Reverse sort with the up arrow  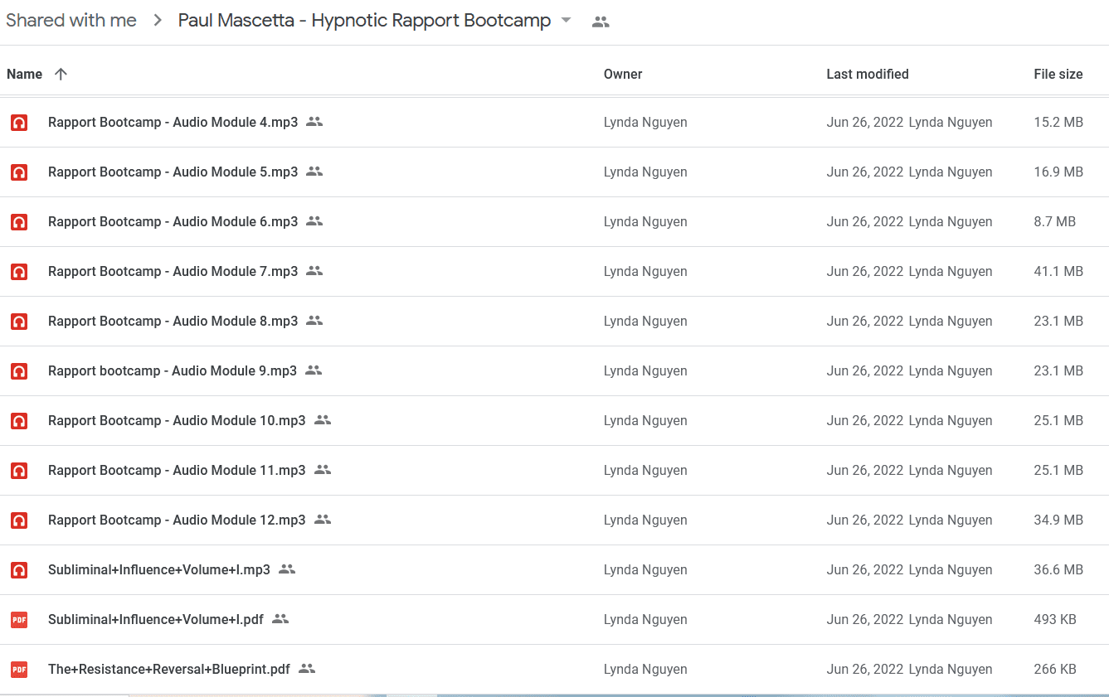pyautogui.click(x=61, y=74)
